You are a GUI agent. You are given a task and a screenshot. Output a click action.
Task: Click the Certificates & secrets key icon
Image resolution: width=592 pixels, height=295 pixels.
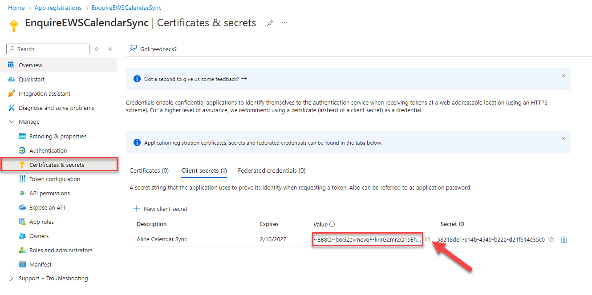(x=22, y=165)
